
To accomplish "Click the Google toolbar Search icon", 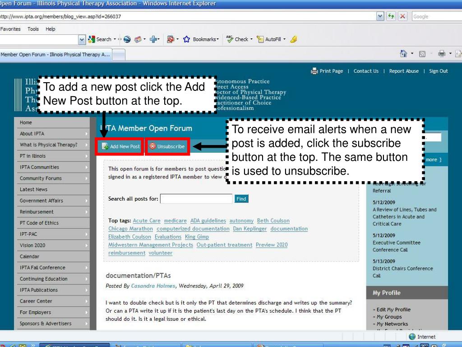I will click(91, 39).
